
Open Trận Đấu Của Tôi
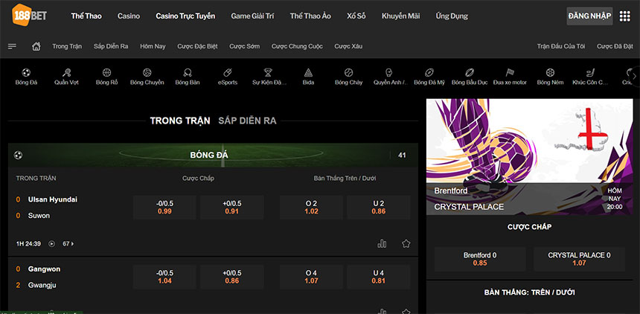561,46
